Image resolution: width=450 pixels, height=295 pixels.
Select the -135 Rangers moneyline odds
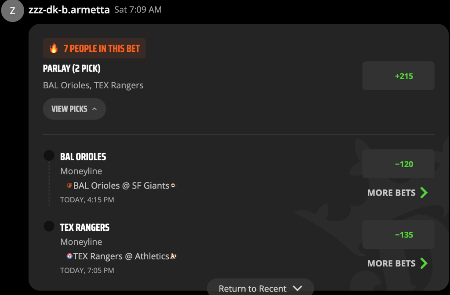click(398, 234)
